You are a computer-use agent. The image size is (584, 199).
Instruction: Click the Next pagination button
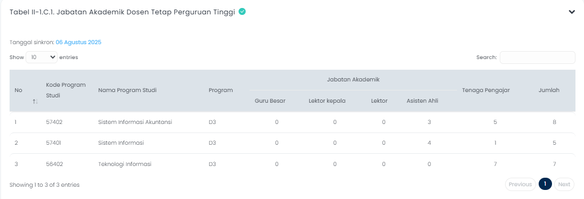pyautogui.click(x=564, y=184)
